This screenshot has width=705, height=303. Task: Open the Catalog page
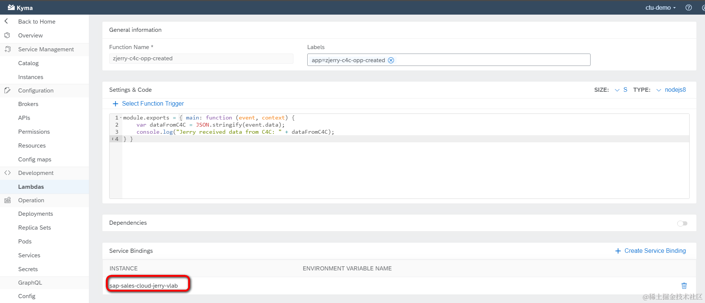pyautogui.click(x=29, y=63)
